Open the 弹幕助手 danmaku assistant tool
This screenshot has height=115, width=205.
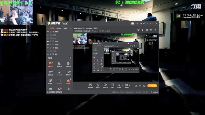click(50, 64)
